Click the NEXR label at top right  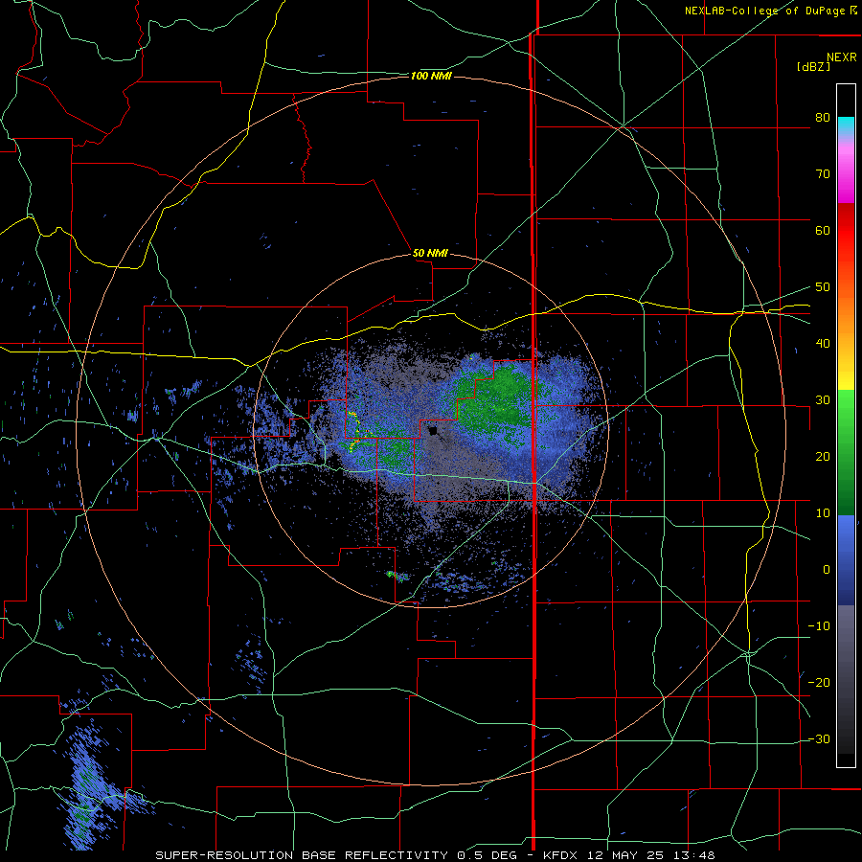[841, 57]
